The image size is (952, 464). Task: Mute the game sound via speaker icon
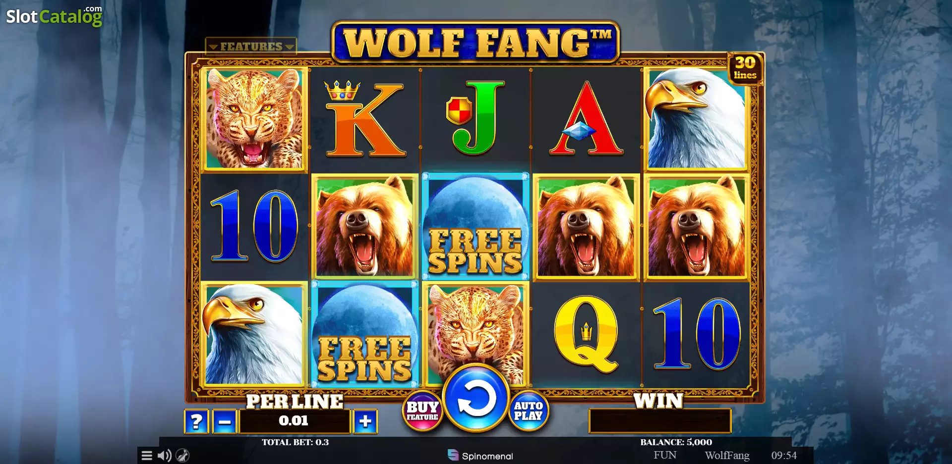164,455
